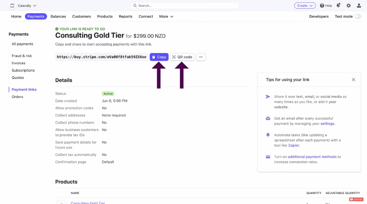
Task: Open Orders in sidebar
Action: tap(17, 97)
